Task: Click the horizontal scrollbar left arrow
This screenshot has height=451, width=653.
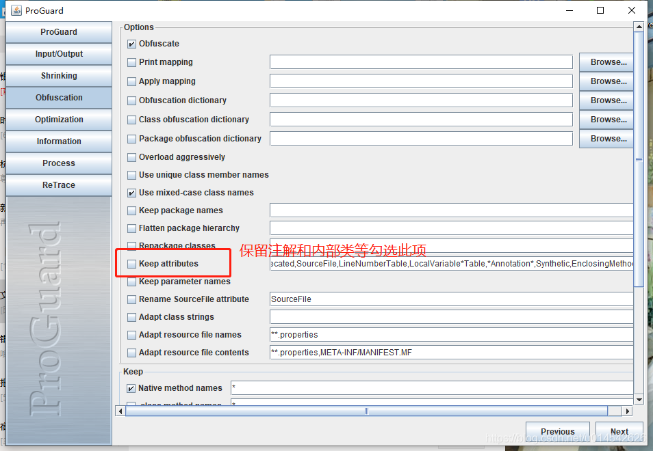Action: click(120, 411)
